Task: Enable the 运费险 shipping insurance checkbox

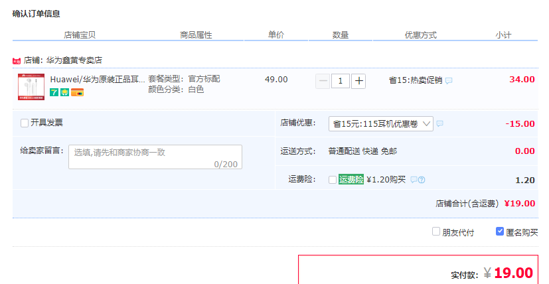Action: coord(333,180)
